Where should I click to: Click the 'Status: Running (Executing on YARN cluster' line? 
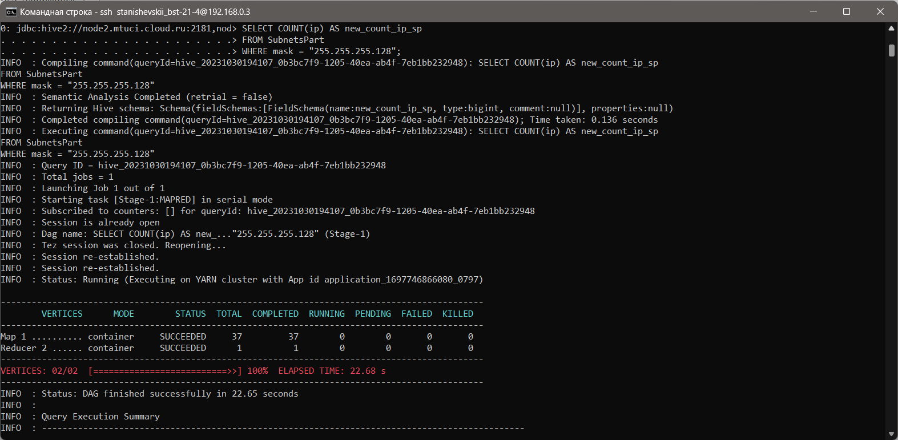241,280
